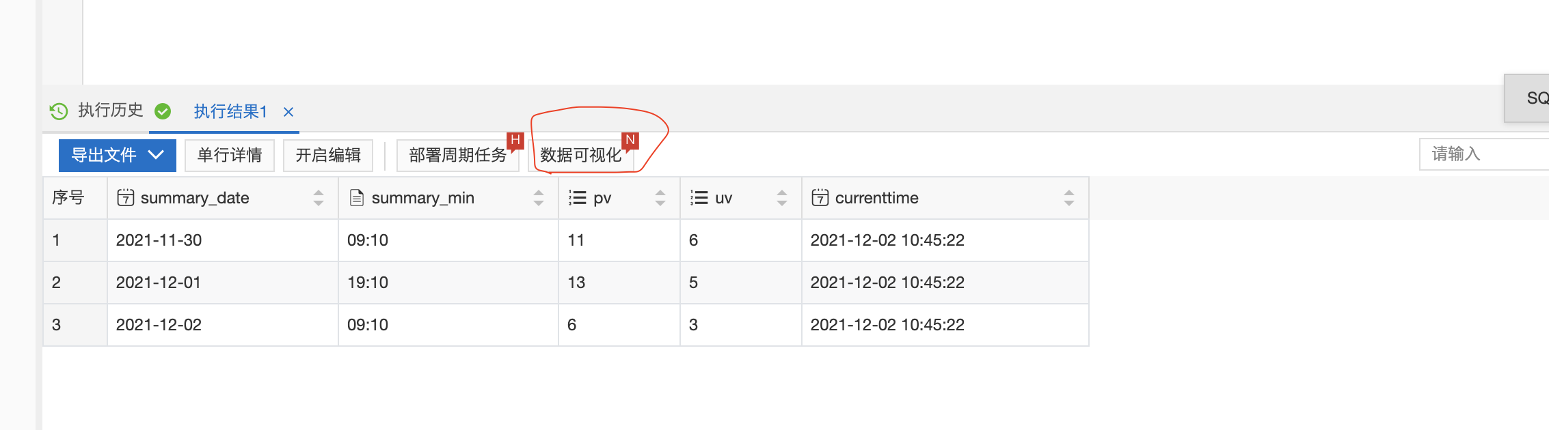Select the 执行结果1 tab
The image size is (1549, 430).
pos(230,111)
